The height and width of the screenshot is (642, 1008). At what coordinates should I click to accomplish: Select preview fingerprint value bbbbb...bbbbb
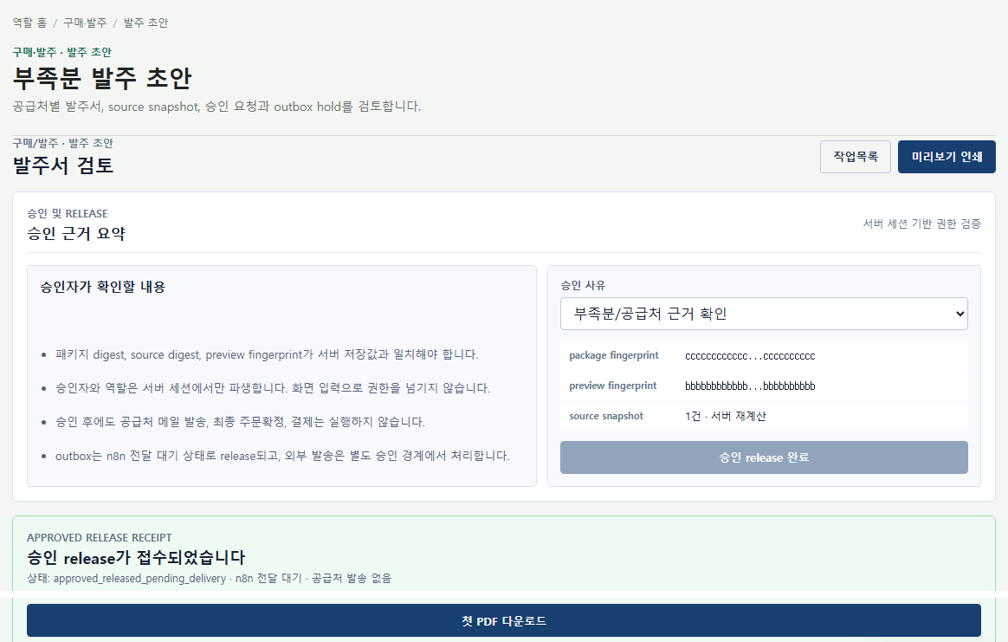pos(750,386)
